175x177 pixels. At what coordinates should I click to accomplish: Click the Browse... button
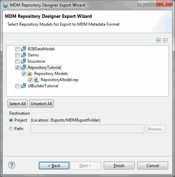click(x=156, y=129)
